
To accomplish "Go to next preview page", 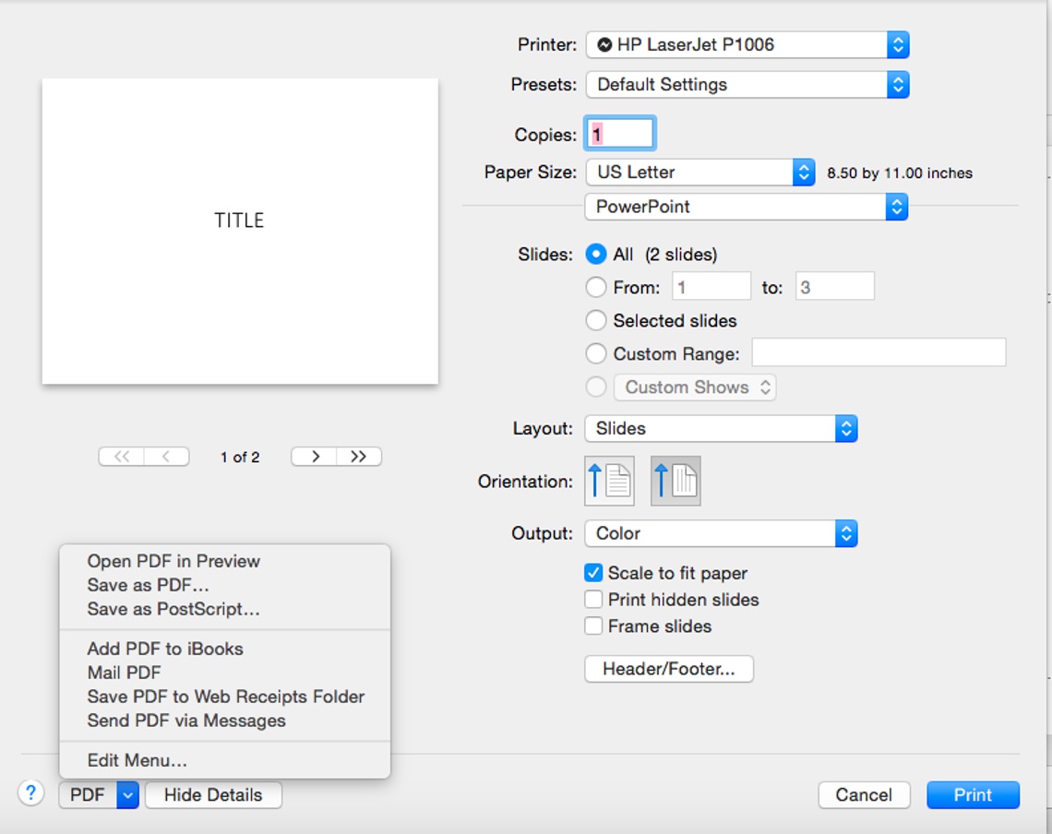I will (x=314, y=457).
